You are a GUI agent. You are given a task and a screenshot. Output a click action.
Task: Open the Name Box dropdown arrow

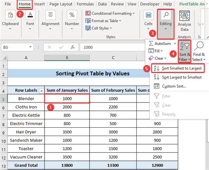click(30, 47)
